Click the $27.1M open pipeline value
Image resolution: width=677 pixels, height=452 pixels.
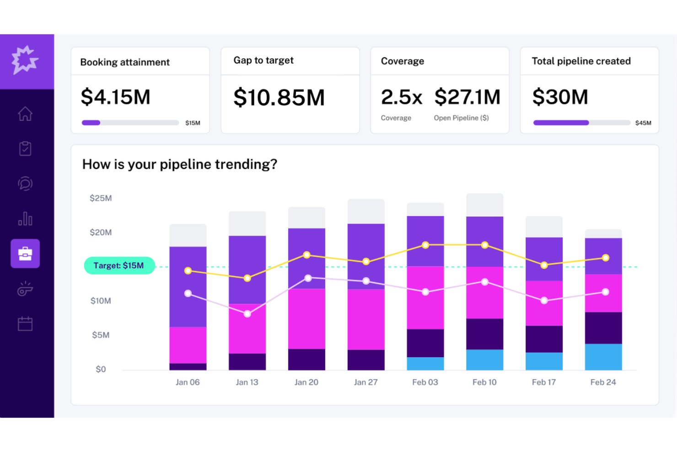467,97
